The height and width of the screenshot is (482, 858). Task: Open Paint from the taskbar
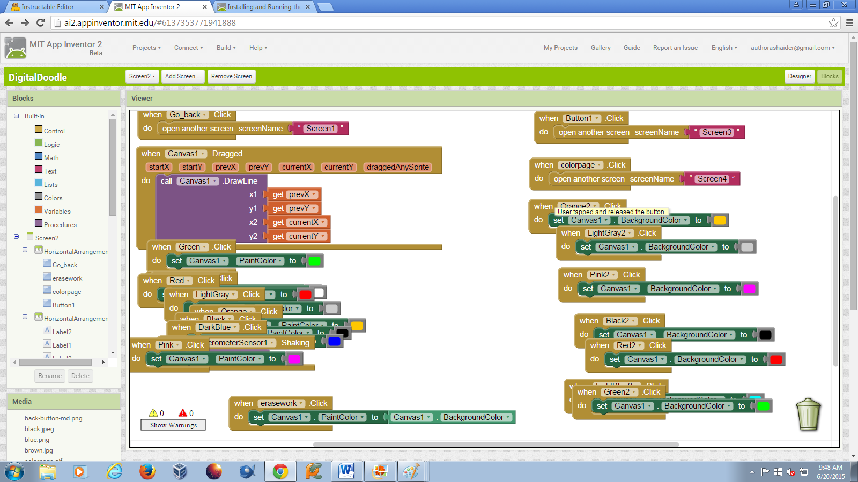(411, 472)
